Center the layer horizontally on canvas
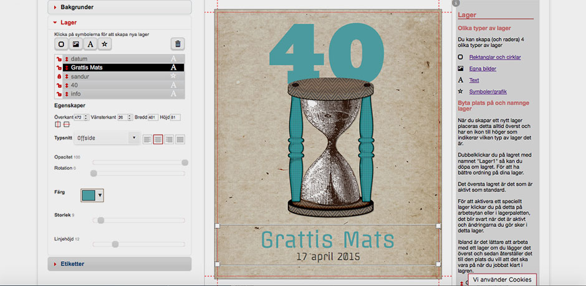This screenshot has height=286, width=586. pos(58,125)
